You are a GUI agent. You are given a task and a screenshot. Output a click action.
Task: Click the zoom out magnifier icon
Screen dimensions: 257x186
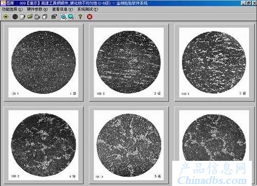point(64,17)
